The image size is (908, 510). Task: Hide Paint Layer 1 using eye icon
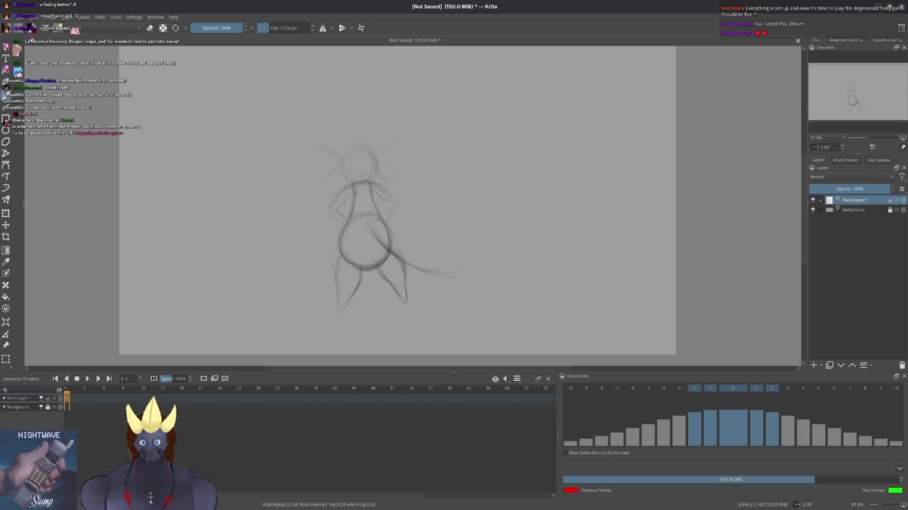(813, 200)
